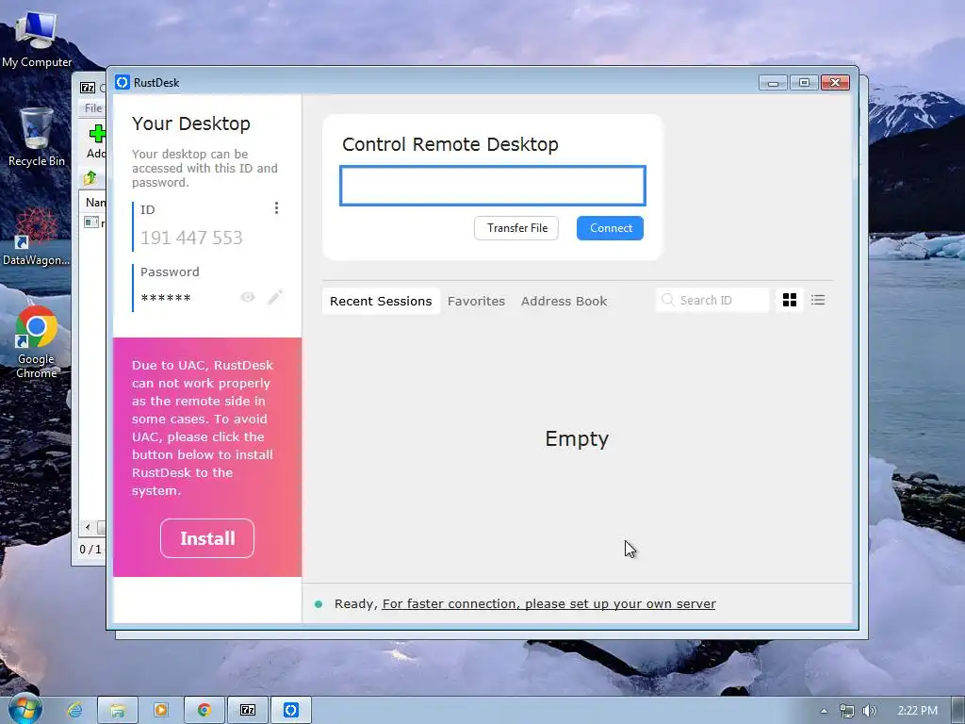Click the Connect button

pyautogui.click(x=610, y=228)
